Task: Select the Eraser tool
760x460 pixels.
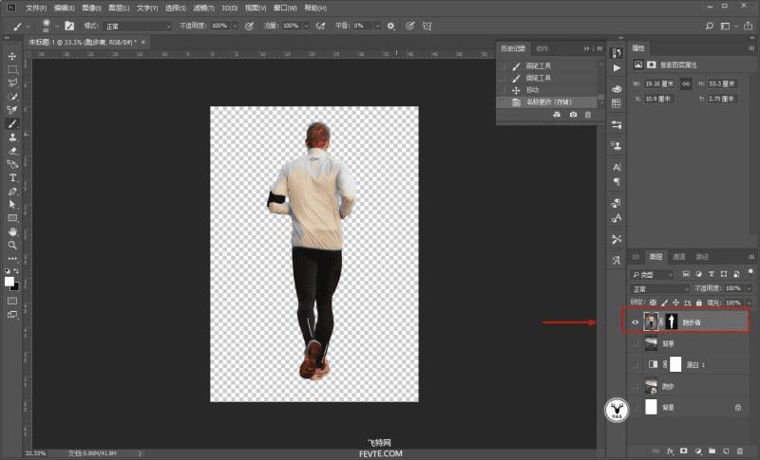Action: tap(13, 150)
